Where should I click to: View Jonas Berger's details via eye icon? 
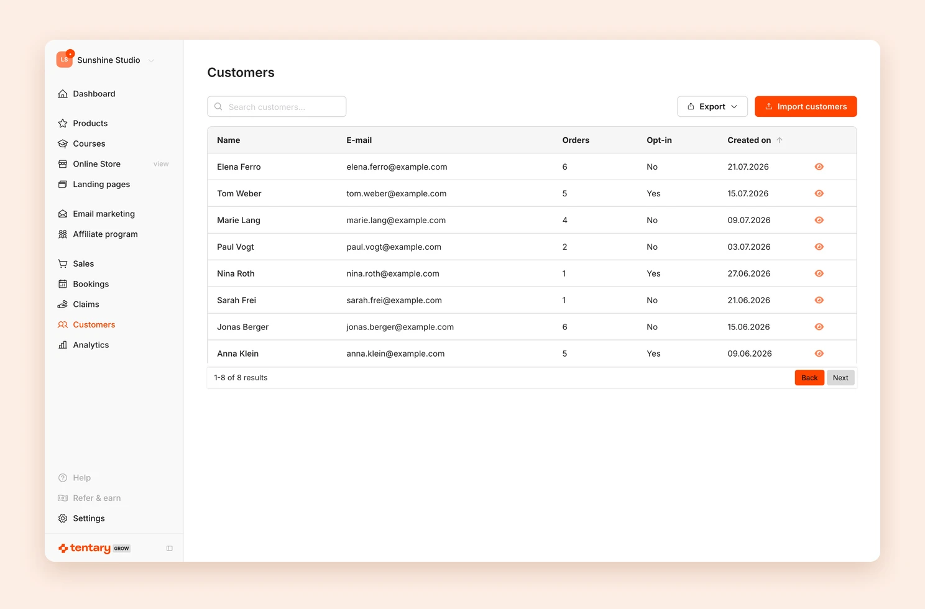coord(819,327)
